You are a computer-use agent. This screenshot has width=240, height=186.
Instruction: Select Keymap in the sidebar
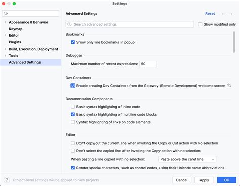pyautogui.click(x=16, y=29)
